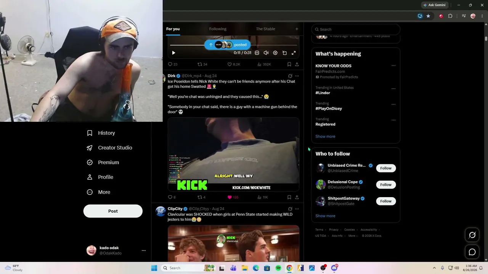
Task: Share the post with 352K views
Action: [297, 64]
